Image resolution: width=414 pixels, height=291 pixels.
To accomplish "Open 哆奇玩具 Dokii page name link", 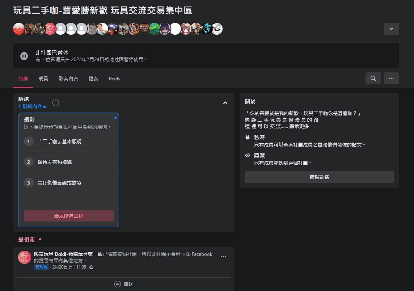I will point(68,254).
